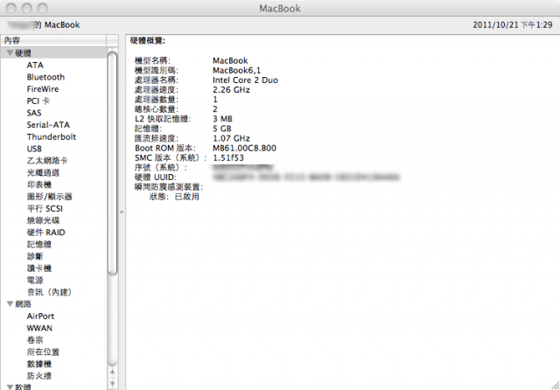Select Serial-ATA in the sidebar
Viewport: 560px width, 390px height.
tap(48, 125)
